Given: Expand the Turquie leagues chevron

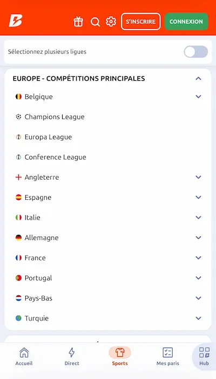Looking at the screenshot, I should [198, 318].
